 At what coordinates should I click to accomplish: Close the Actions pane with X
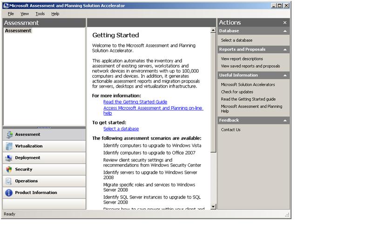(285, 22)
